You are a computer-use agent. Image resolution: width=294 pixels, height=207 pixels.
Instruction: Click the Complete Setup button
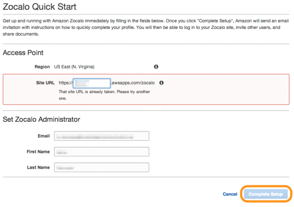(266, 194)
